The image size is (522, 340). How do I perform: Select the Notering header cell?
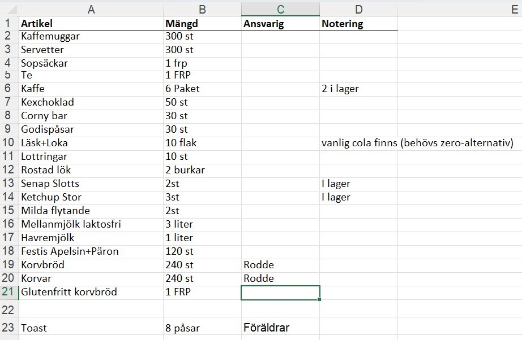[x=358, y=24]
